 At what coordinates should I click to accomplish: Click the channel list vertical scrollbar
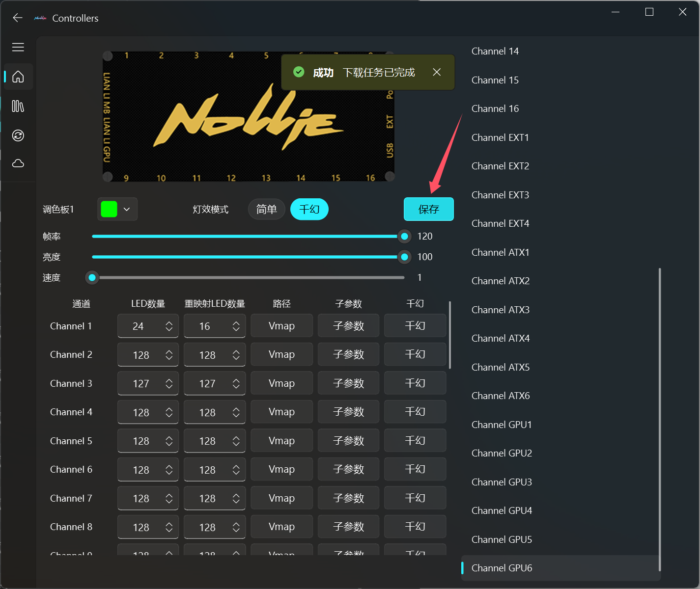click(x=660, y=420)
